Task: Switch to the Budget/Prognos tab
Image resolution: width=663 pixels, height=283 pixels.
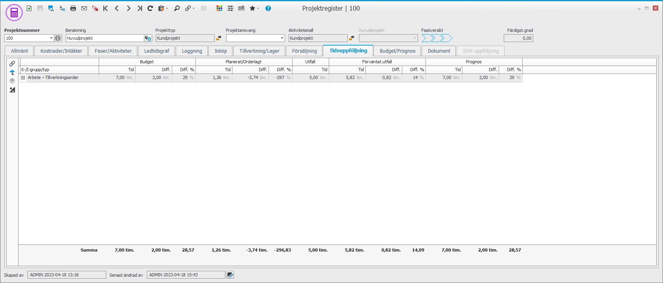Action: pyautogui.click(x=397, y=51)
